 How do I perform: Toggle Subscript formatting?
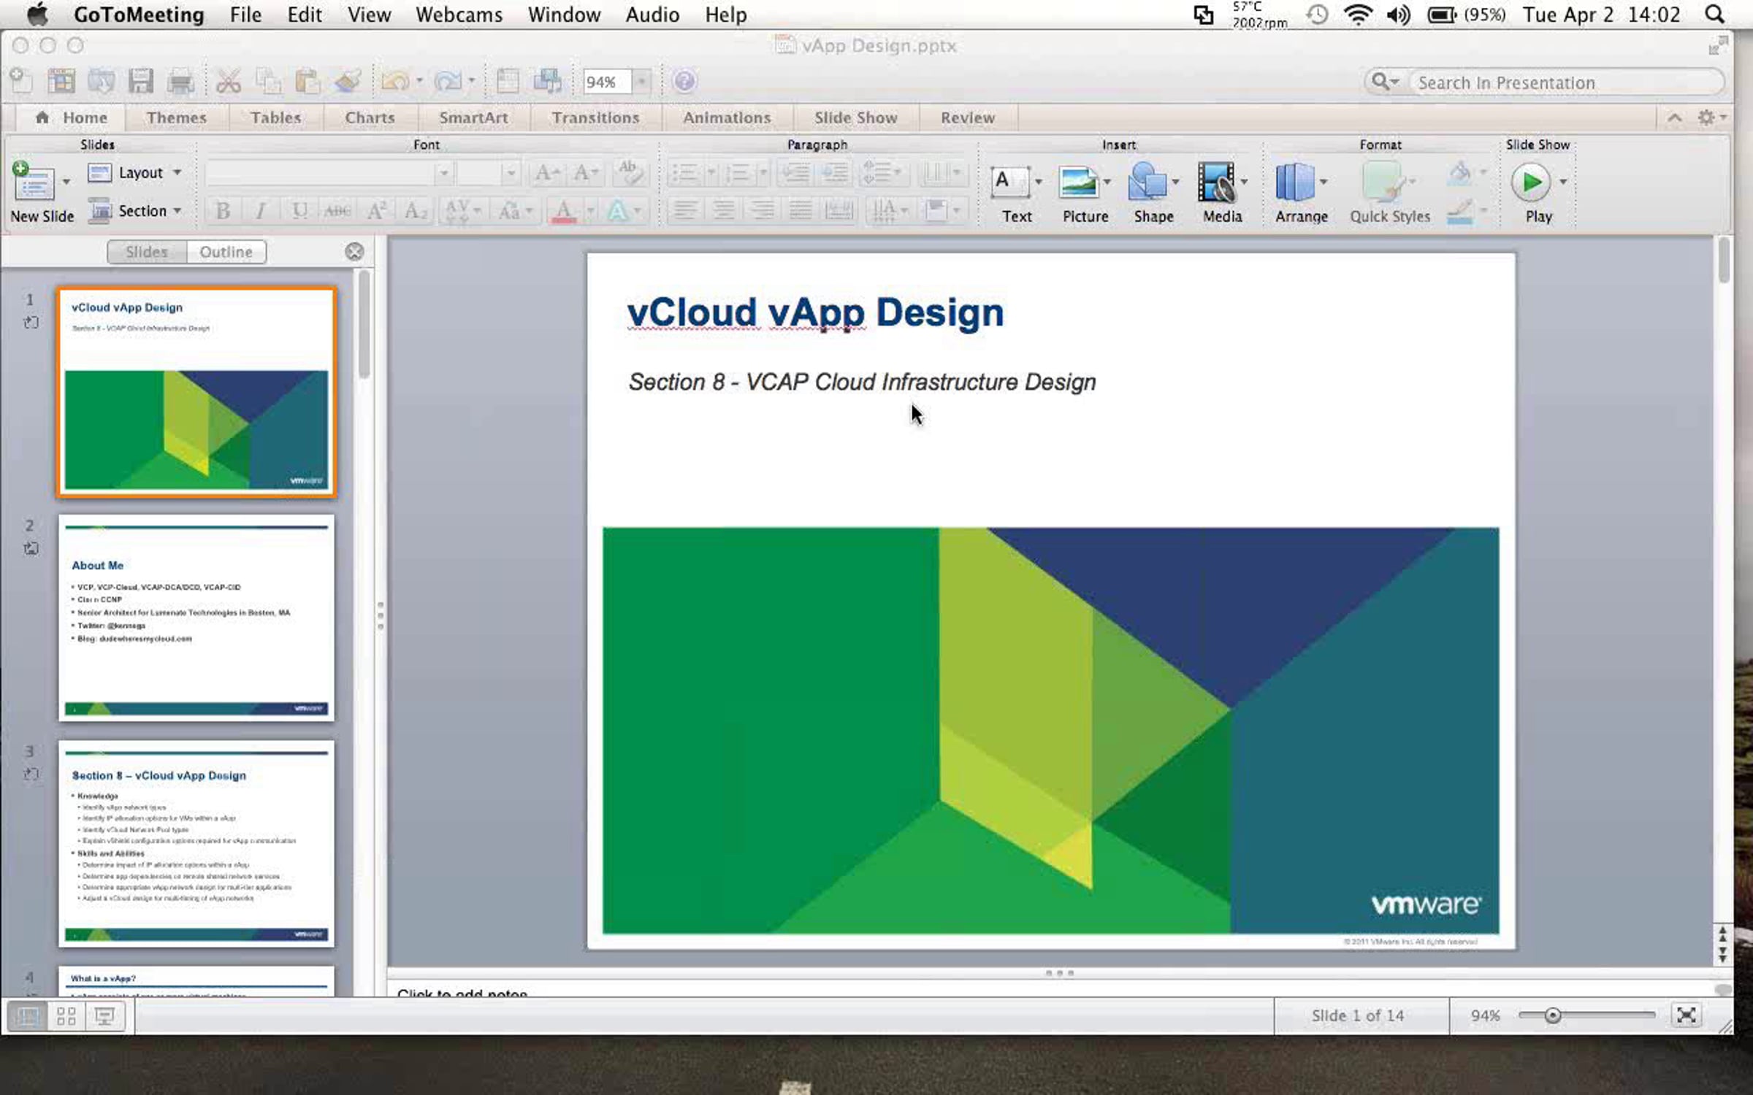point(415,212)
